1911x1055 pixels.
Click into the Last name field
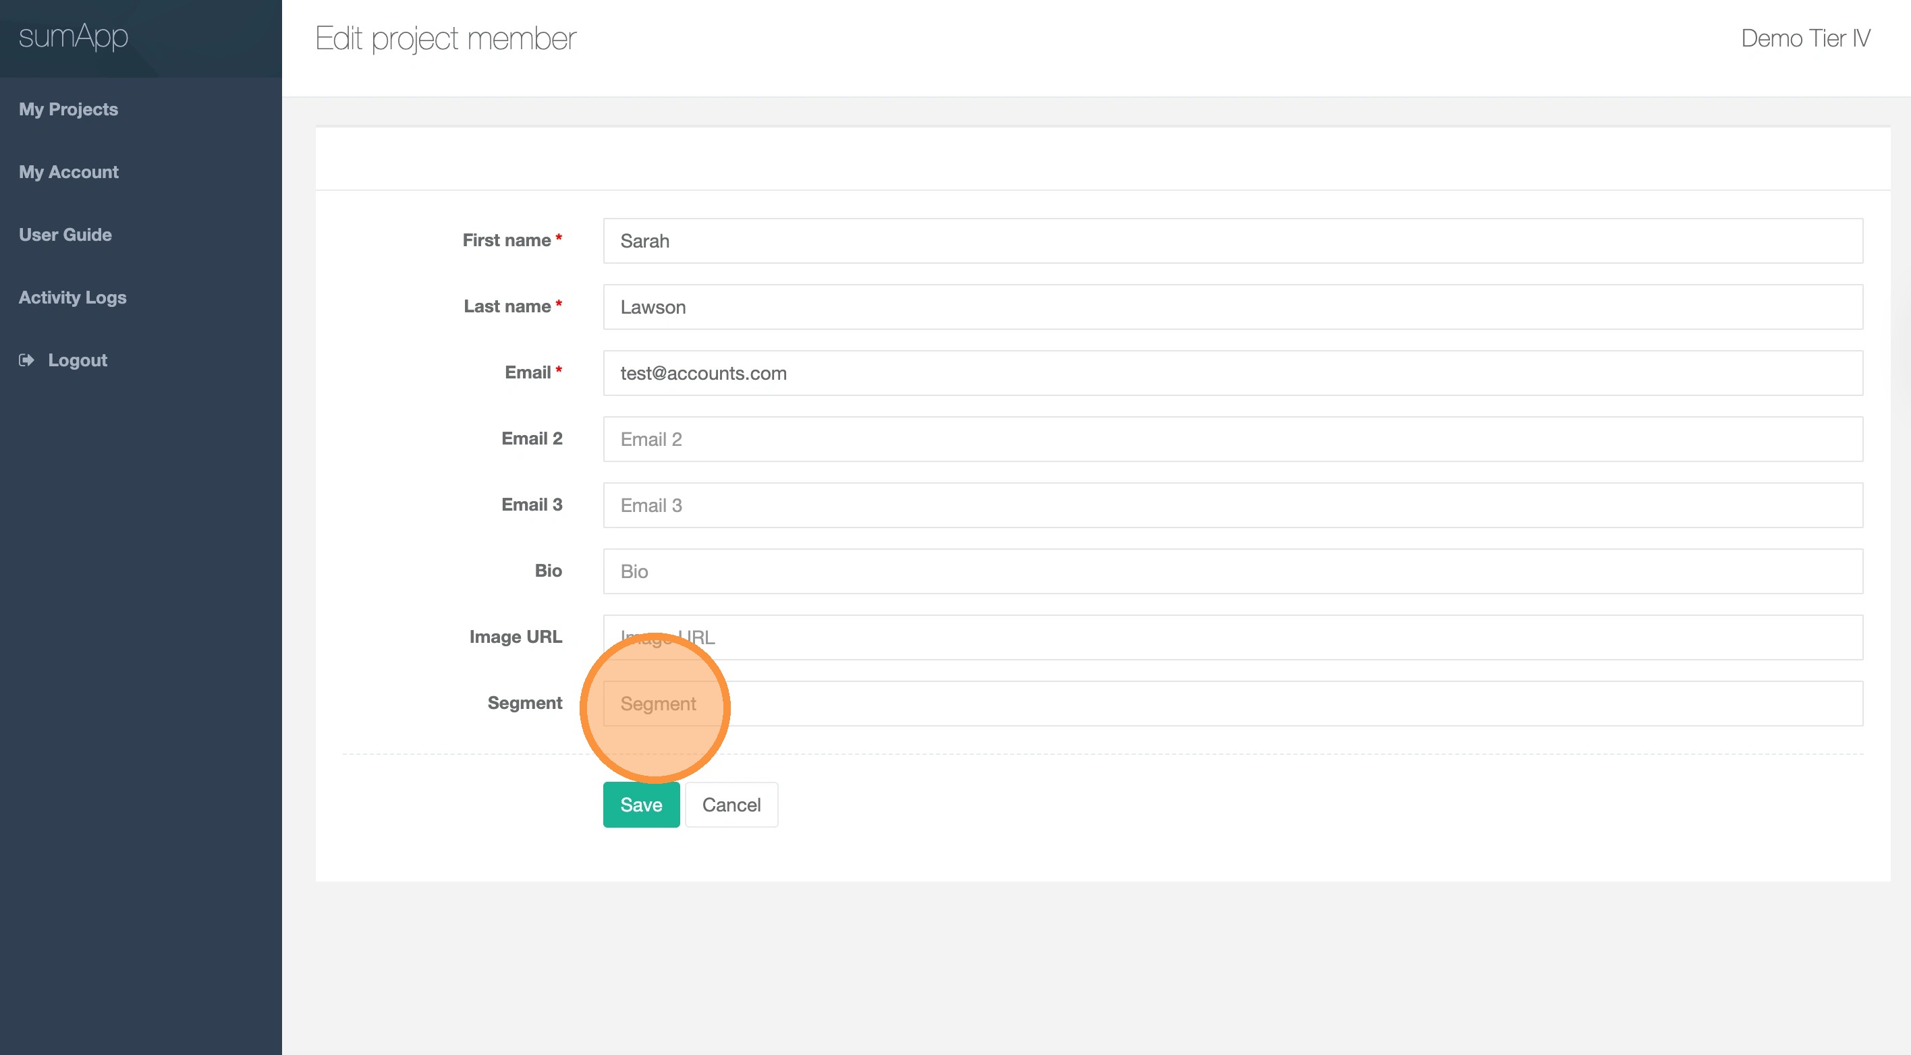[x=1232, y=307]
